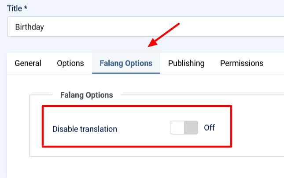The width and height of the screenshot is (284, 178).
Task: Click the Off label beside the switch
Action: [x=210, y=128]
